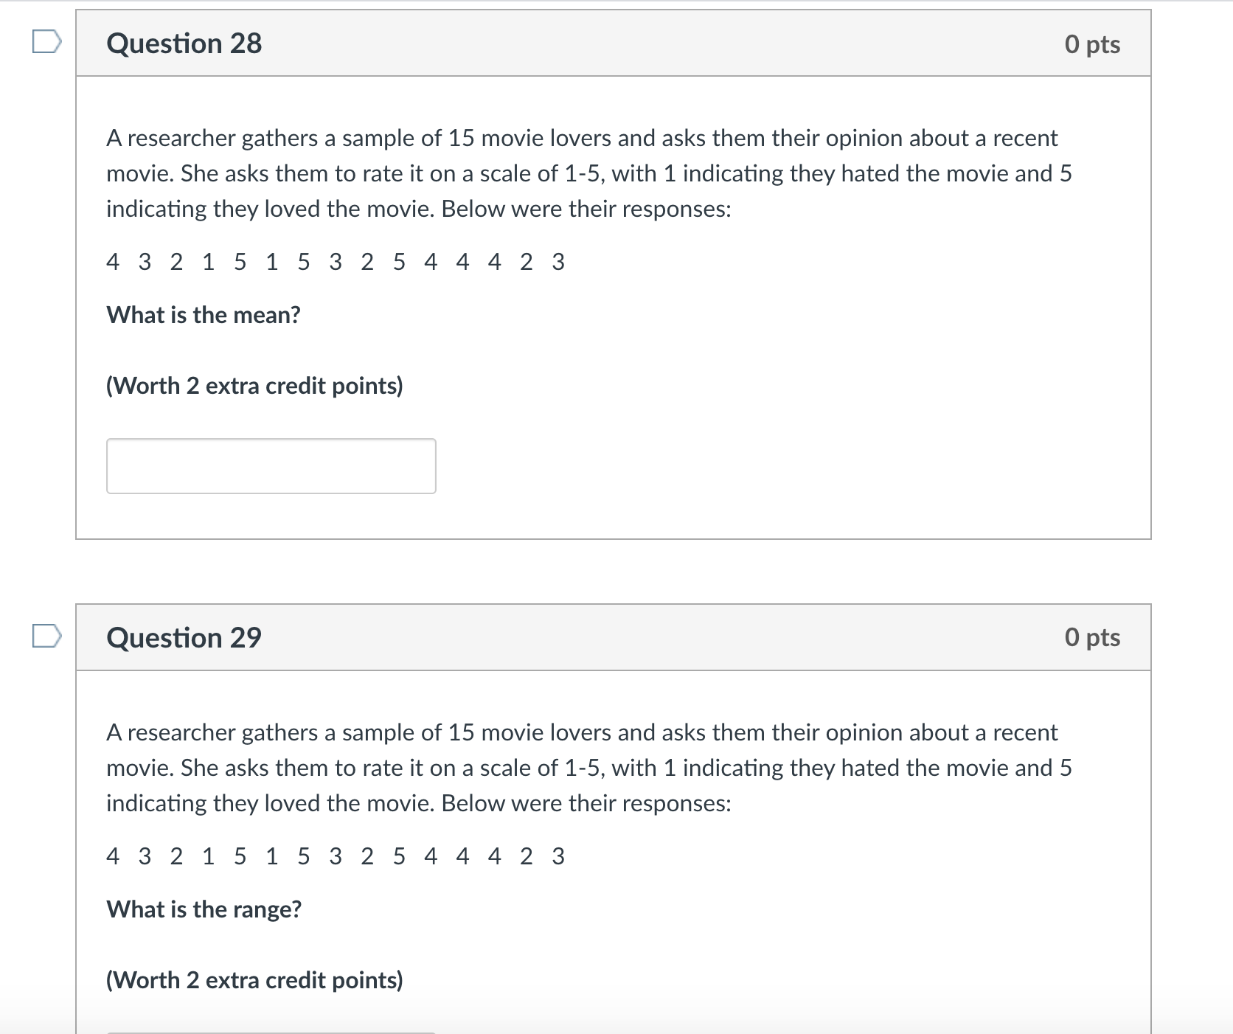
Task: Click the extra credit note in Question 29
Action: 254,980
